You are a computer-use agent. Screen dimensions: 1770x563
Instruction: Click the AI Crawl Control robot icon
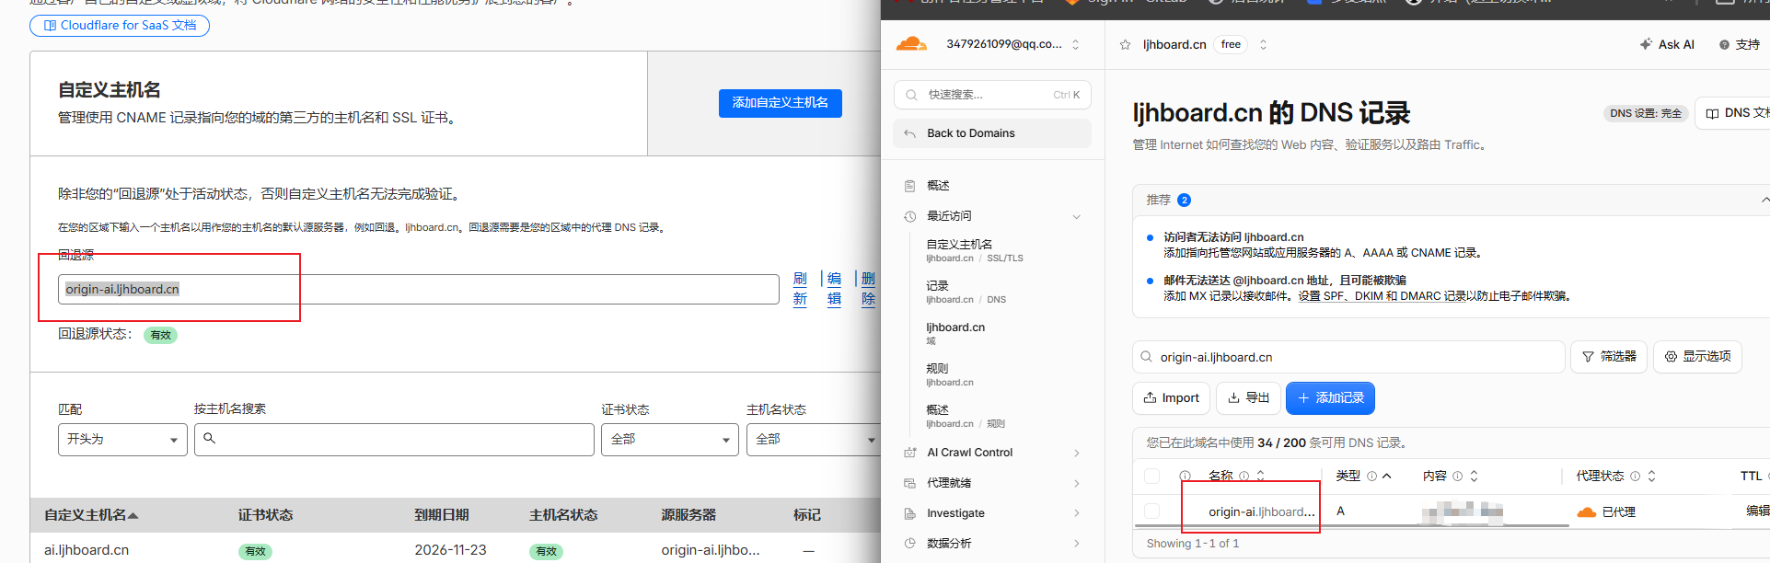point(909,453)
